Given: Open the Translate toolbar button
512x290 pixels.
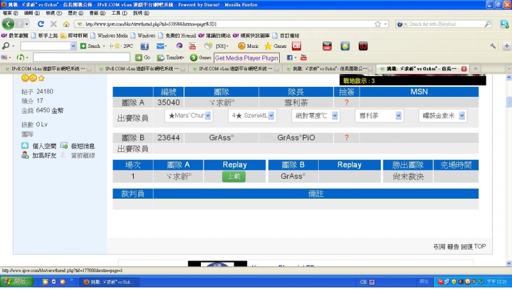Looking at the screenshot, I should (171, 57).
